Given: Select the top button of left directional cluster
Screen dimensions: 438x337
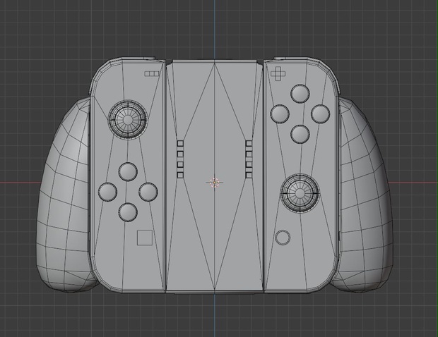Looking at the screenshot, I should coord(128,172).
